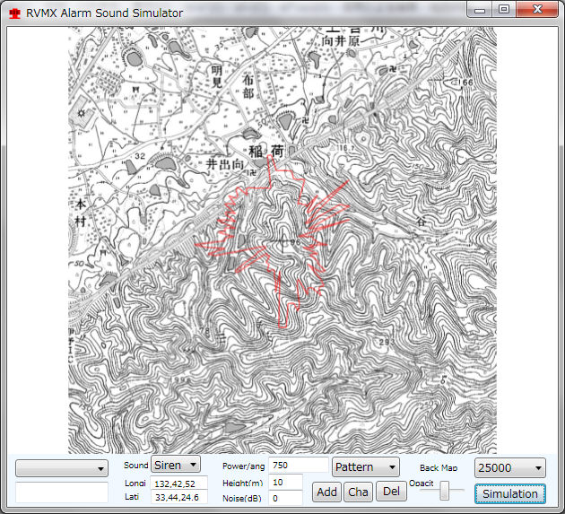
Task: Click the Noise(dB) input field
Action: click(285, 498)
